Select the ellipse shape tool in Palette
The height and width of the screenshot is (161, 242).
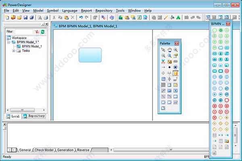pyautogui.click(x=163, y=103)
